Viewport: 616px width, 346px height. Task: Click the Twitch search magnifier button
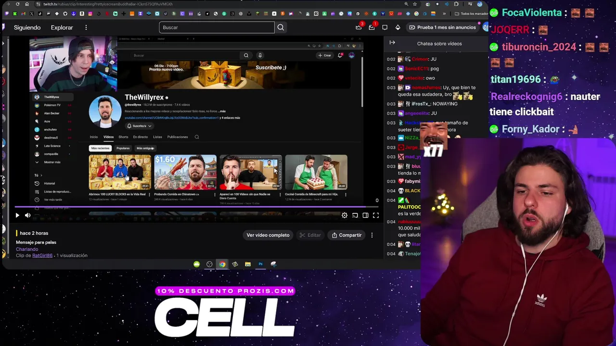281,27
